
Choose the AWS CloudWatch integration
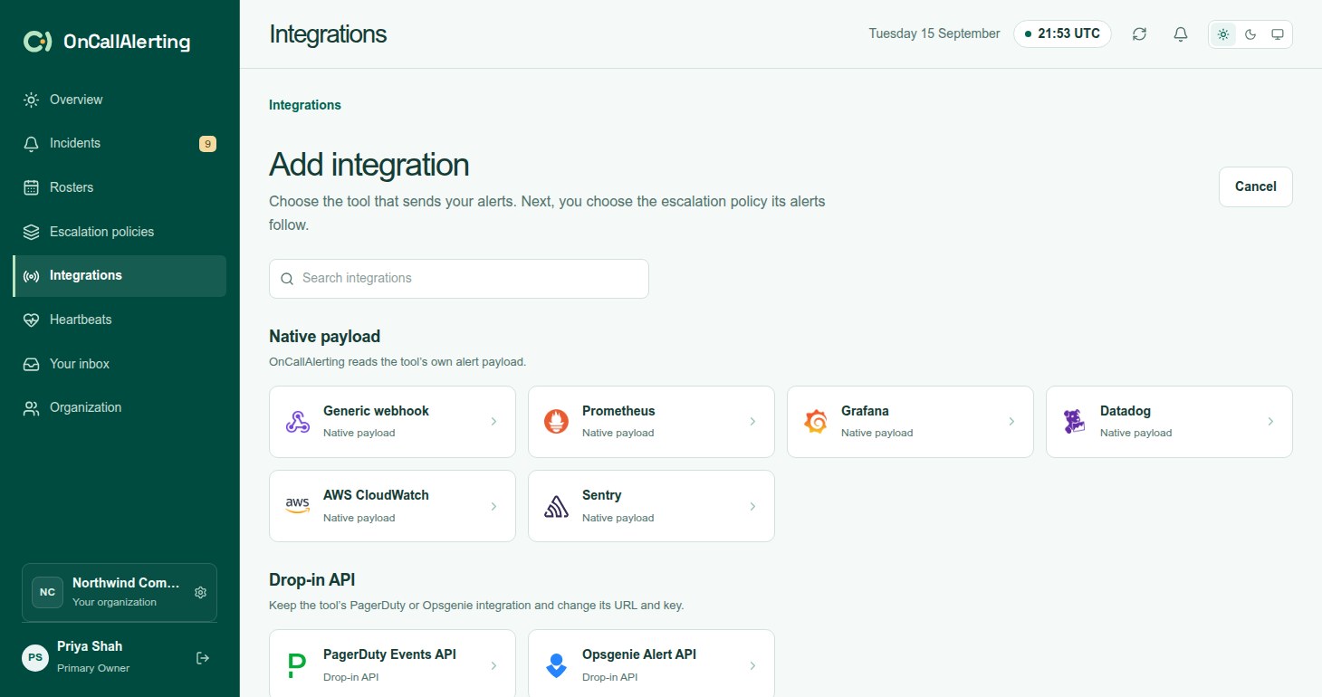392,506
